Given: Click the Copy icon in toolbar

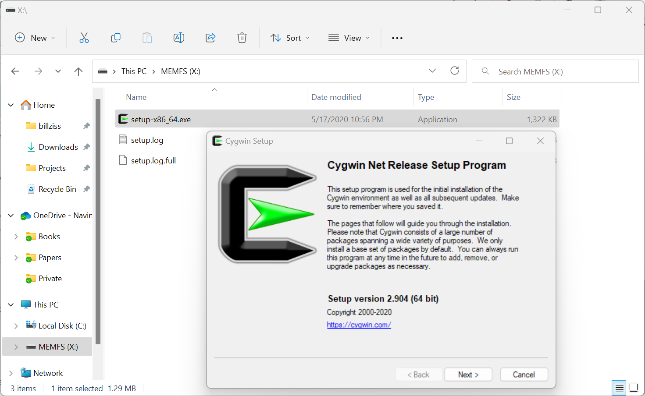Looking at the screenshot, I should click(x=116, y=38).
